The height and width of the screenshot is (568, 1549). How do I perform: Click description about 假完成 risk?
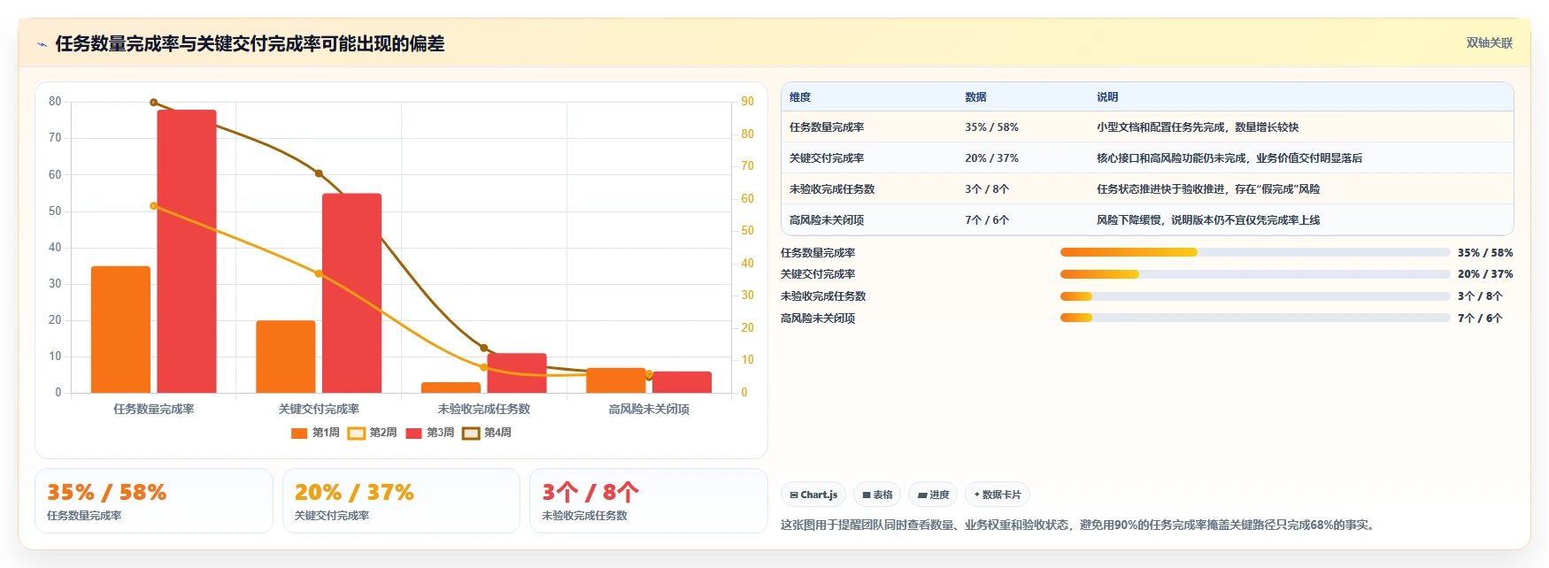coord(1208,189)
